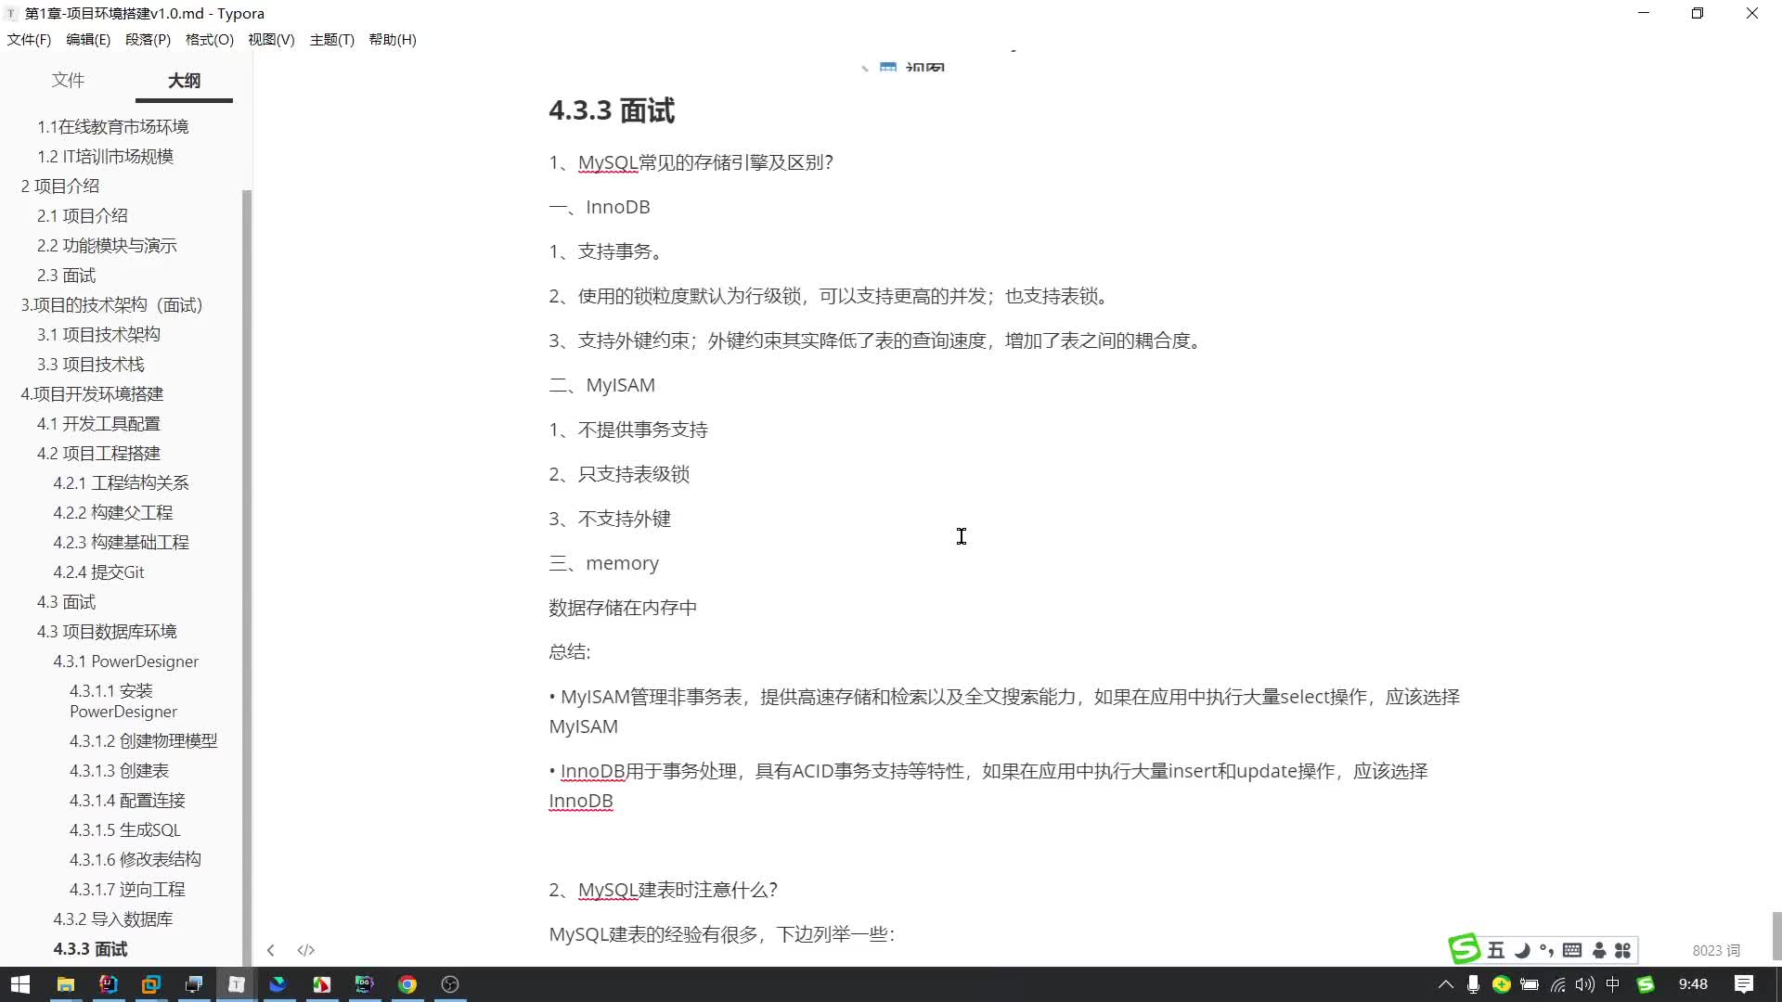Image resolution: width=1782 pixels, height=1002 pixels.
Task: Open the clock showing 9:48
Action: pyautogui.click(x=1693, y=984)
